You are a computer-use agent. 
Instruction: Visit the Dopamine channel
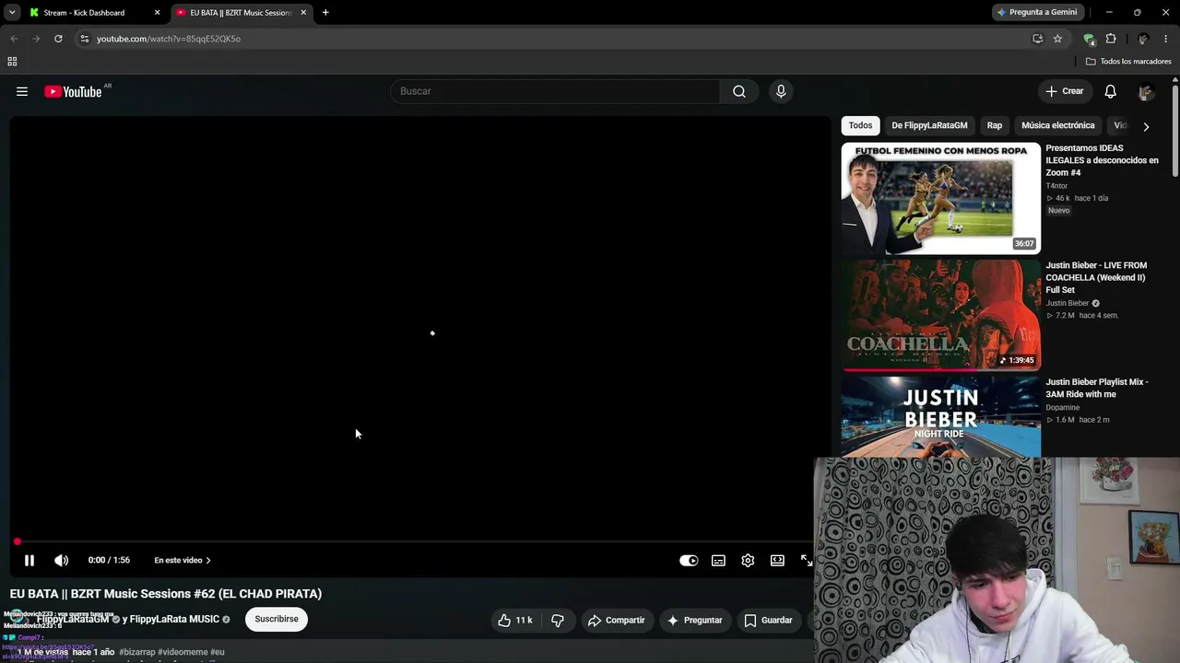point(1063,407)
